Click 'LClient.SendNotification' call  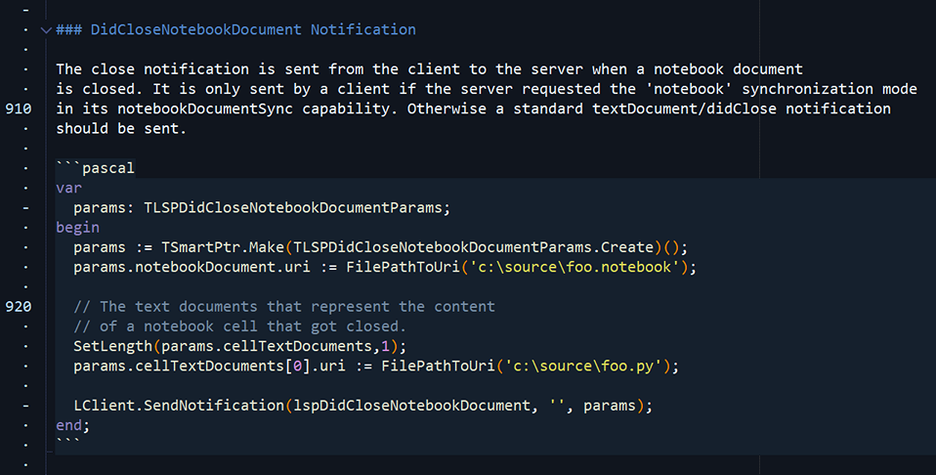pyautogui.click(x=179, y=405)
